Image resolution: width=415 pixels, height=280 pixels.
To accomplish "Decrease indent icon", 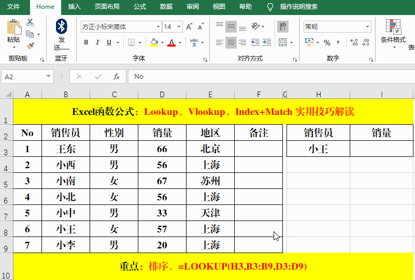I will coord(255,42).
